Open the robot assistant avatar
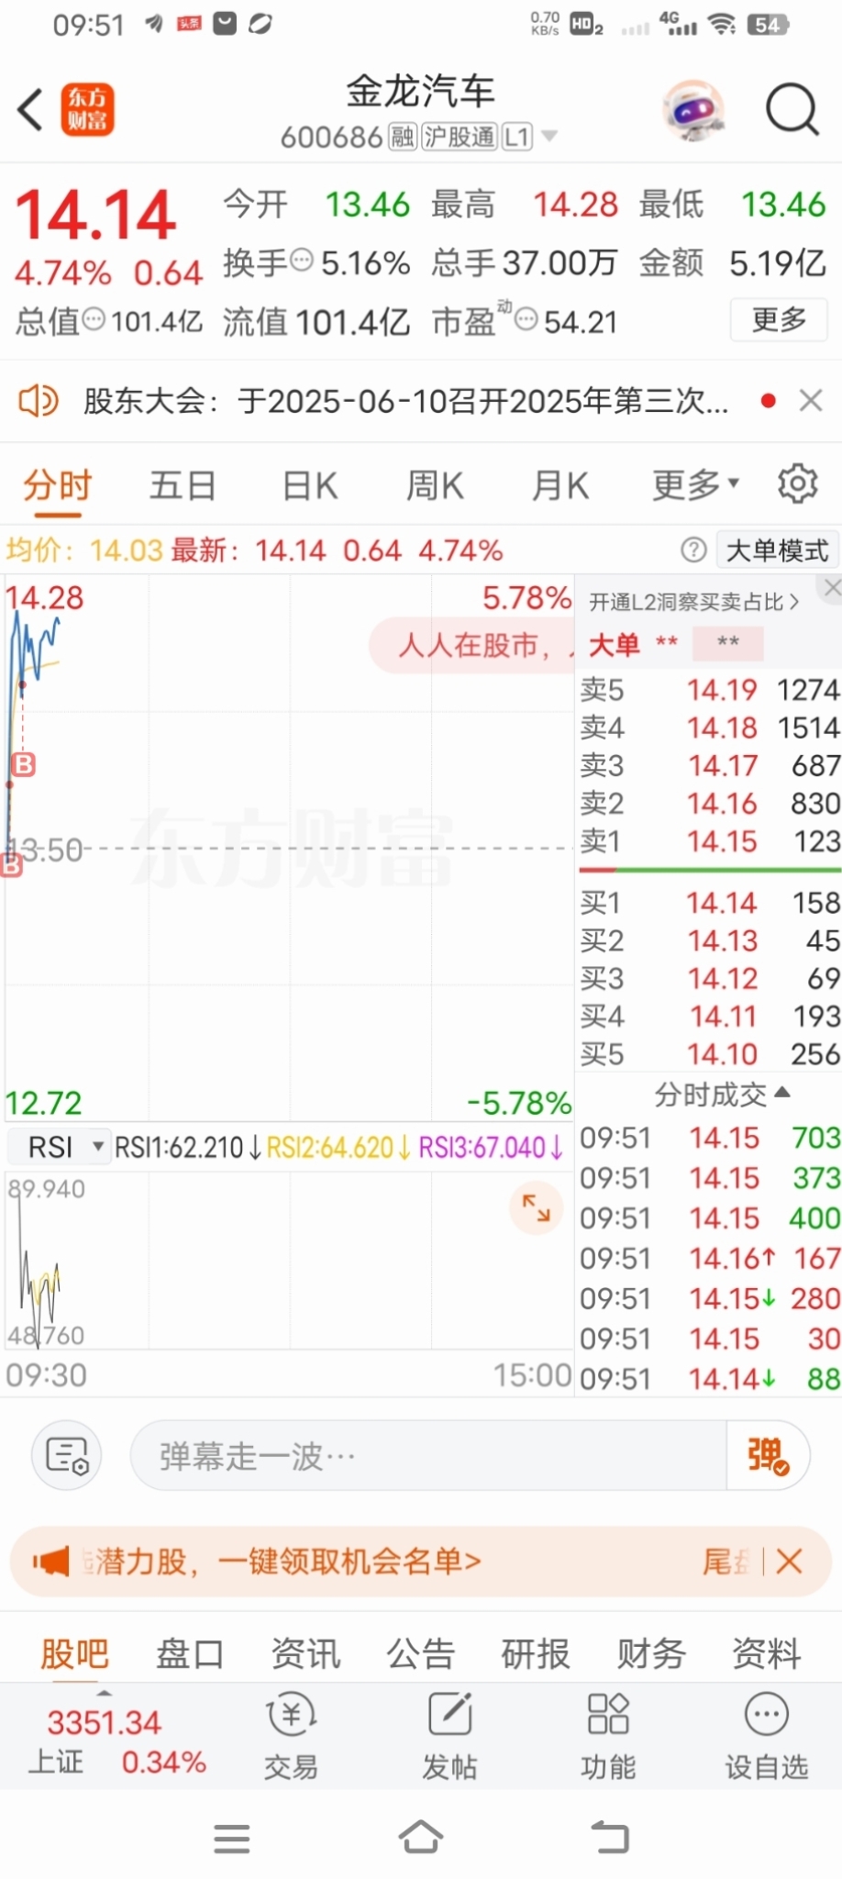 click(x=693, y=110)
